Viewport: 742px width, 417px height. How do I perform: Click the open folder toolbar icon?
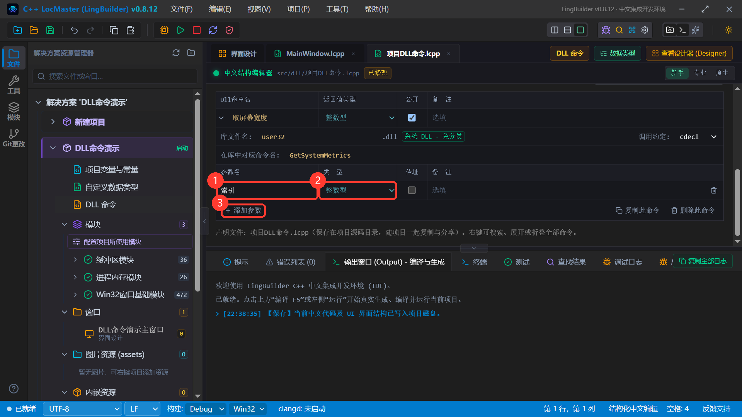coord(34,30)
